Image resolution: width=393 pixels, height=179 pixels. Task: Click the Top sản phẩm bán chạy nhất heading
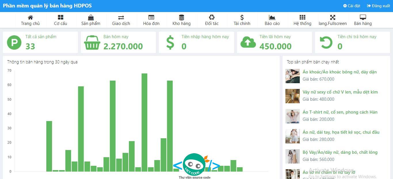click(x=313, y=62)
